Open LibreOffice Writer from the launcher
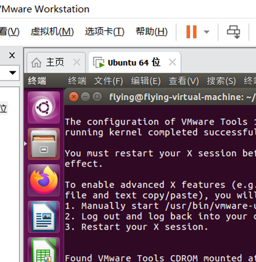 click(x=44, y=217)
